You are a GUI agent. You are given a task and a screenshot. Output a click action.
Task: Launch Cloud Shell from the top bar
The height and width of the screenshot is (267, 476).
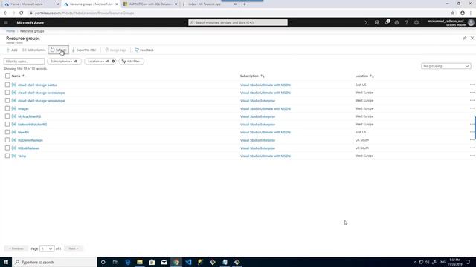pos(367,22)
